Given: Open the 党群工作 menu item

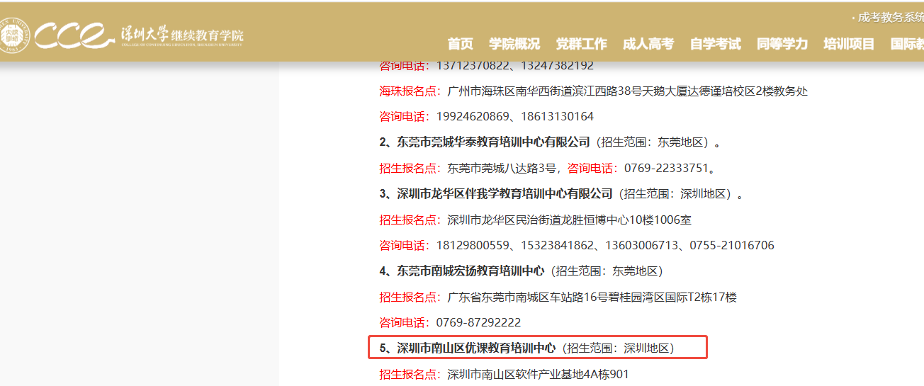Looking at the screenshot, I should pos(582,44).
